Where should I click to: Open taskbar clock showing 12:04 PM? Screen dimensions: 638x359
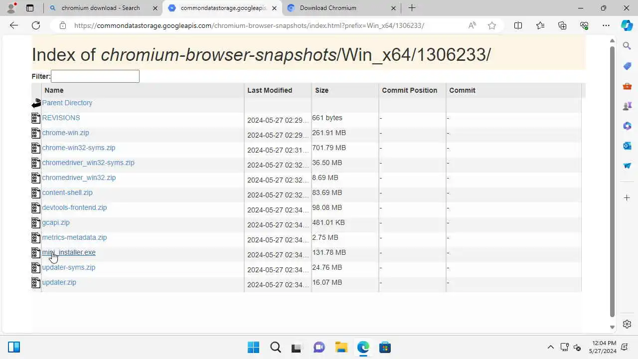(603, 347)
